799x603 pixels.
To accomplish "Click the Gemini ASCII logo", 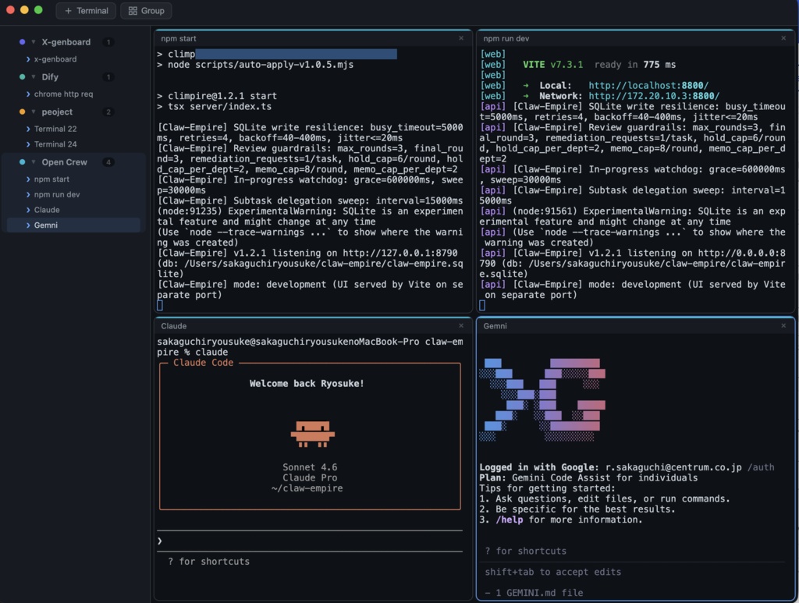I will pyautogui.click(x=542, y=400).
